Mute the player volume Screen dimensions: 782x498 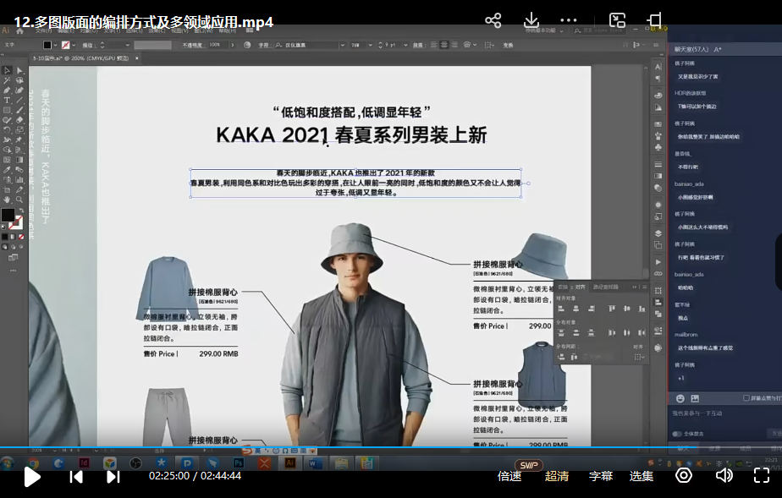724,476
